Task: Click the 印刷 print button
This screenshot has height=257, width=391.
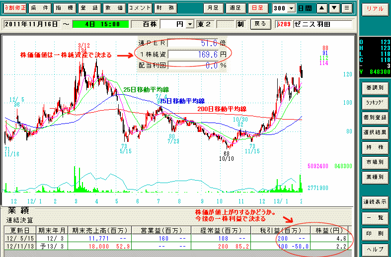Action: (x=375, y=233)
